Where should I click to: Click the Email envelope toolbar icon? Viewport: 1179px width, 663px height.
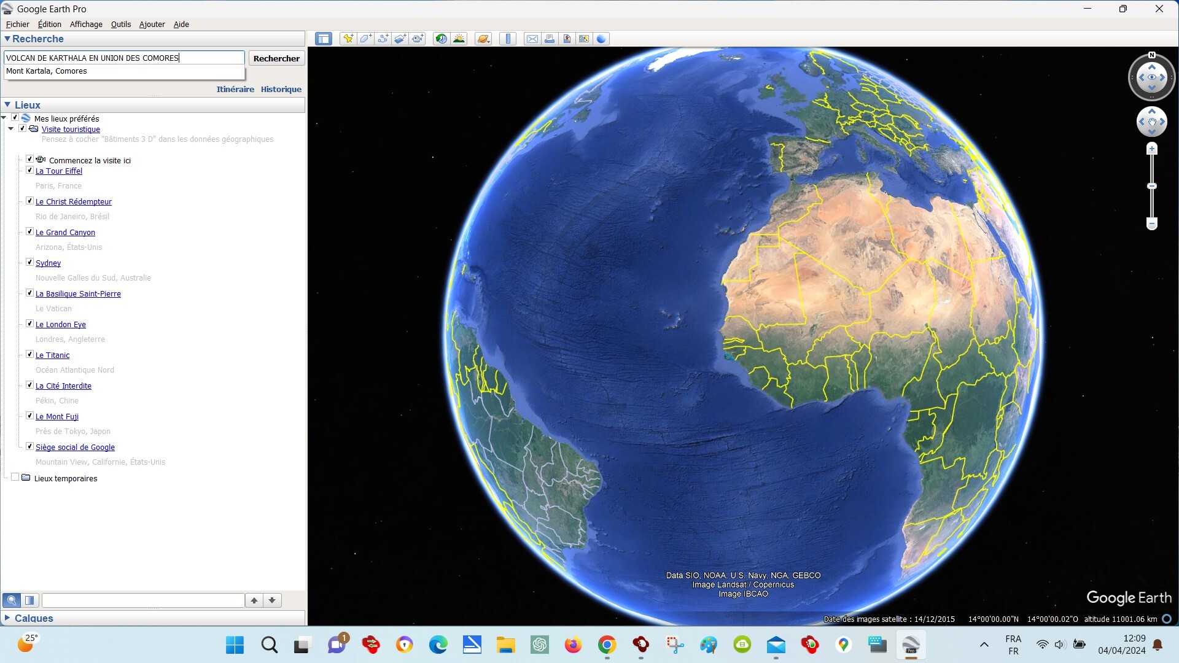532,39
